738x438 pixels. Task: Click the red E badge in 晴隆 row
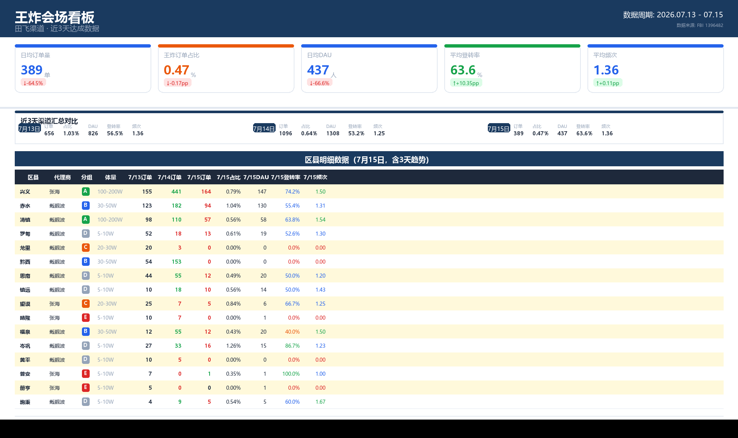86,317
